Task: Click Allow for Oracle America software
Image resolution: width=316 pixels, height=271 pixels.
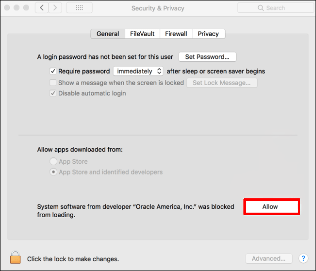Action: pos(271,207)
